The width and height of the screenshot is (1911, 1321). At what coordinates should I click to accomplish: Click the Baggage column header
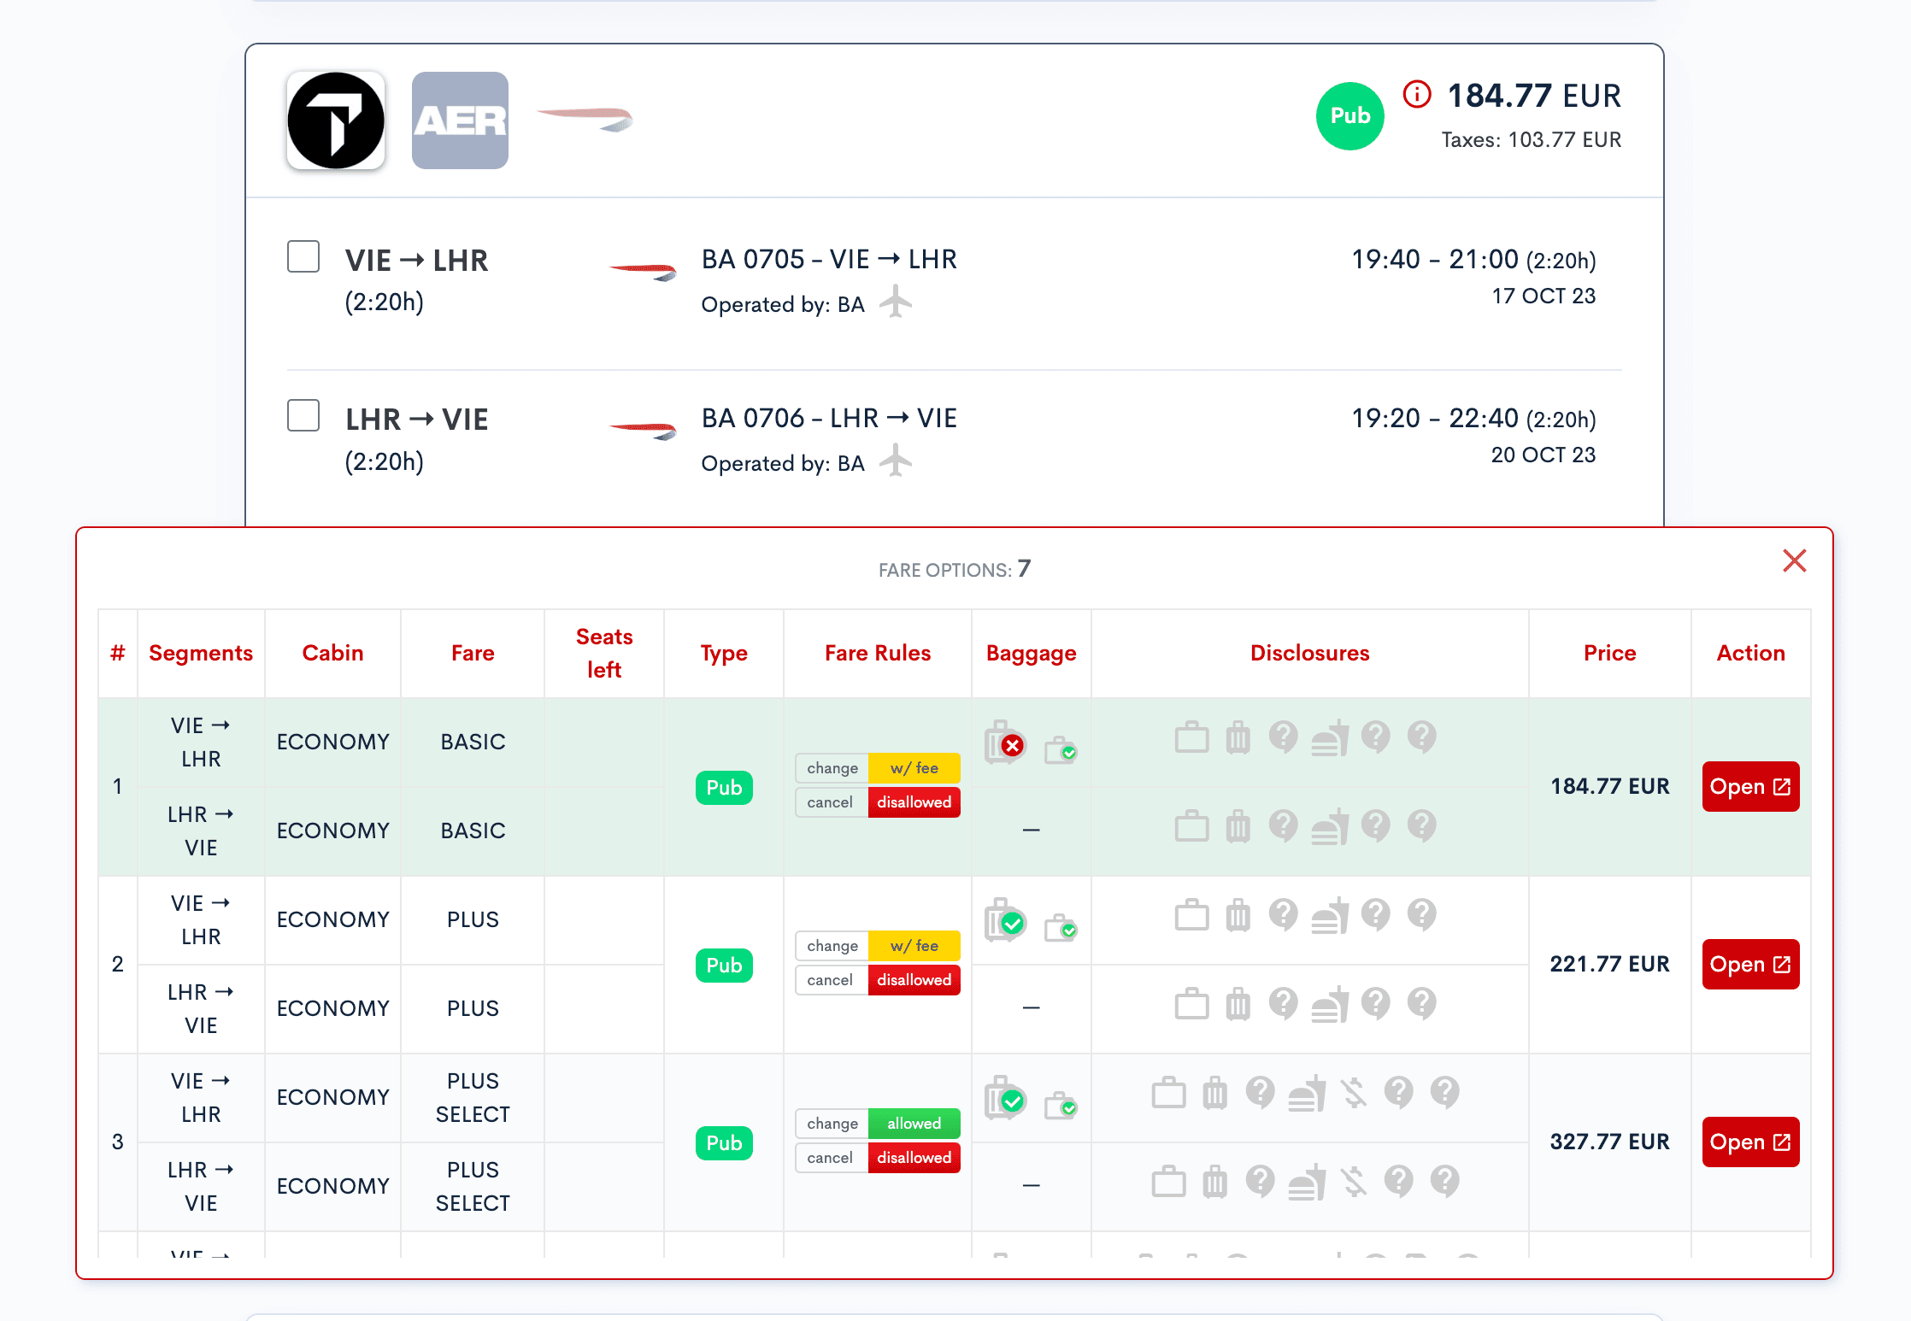[1031, 653]
